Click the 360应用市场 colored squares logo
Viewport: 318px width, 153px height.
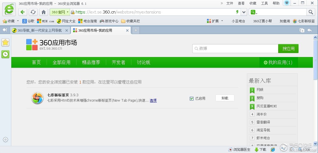(x=32, y=44)
